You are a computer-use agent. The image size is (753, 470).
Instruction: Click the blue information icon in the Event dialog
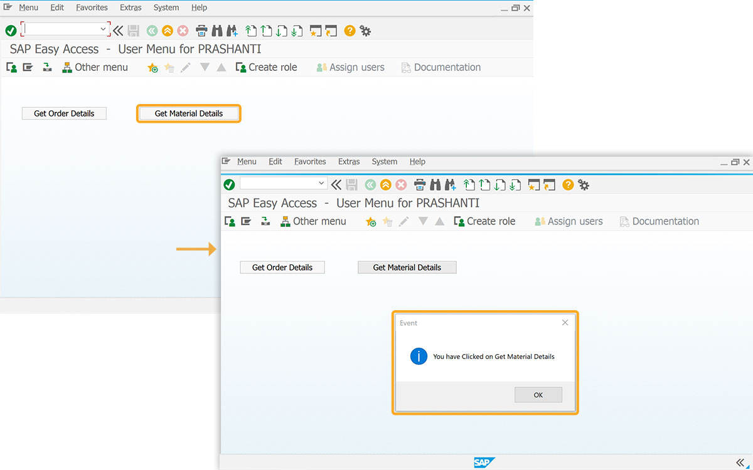(x=419, y=357)
